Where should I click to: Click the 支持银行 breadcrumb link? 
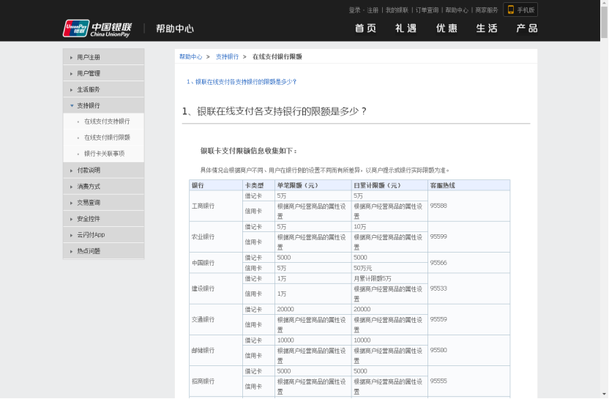point(227,56)
